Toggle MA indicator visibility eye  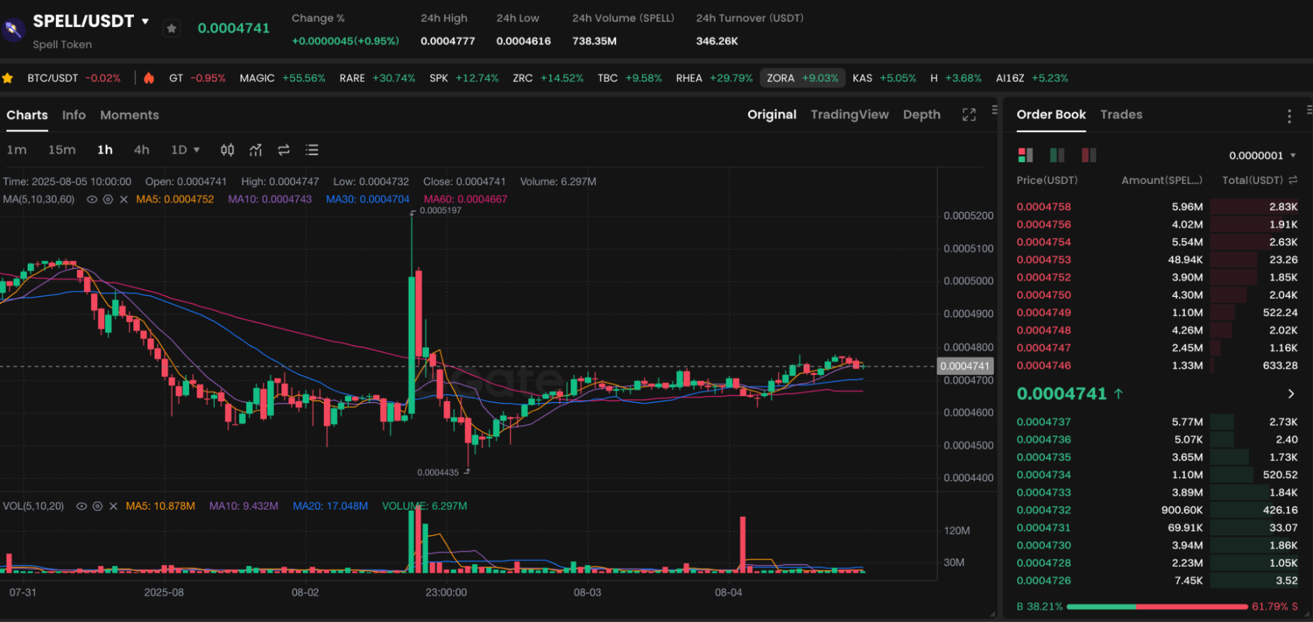click(92, 199)
